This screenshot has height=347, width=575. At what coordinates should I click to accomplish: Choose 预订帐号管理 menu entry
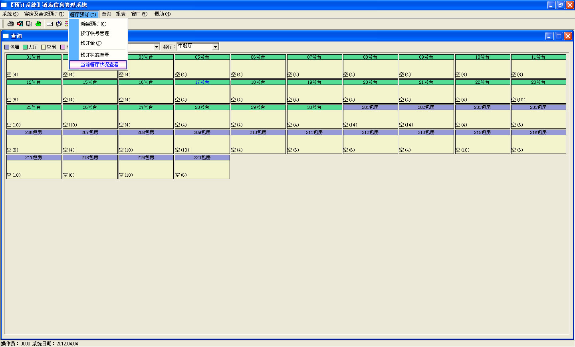[95, 34]
